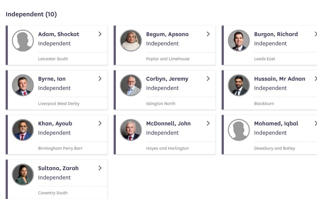Click the placeholder avatar for Adam, Shockat
This screenshot has width=317, height=199.
pyautogui.click(x=23, y=41)
